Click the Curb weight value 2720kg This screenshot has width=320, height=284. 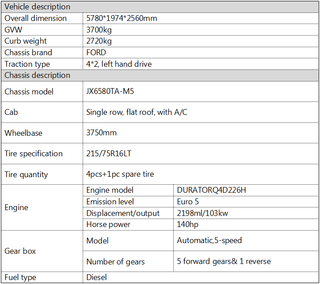point(99,41)
